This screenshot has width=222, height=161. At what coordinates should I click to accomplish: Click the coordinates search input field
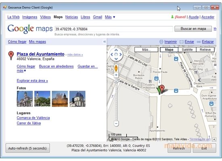click(x=114, y=29)
